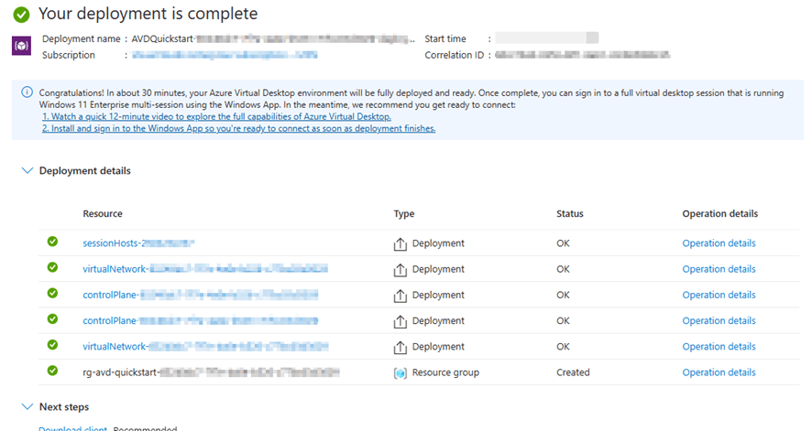Click the green deployment complete checkmark icon

pos(20,15)
